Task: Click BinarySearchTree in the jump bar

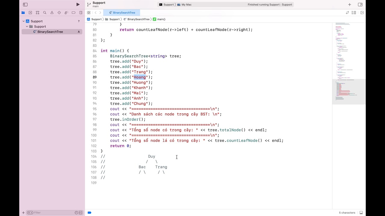Action: 137,19
